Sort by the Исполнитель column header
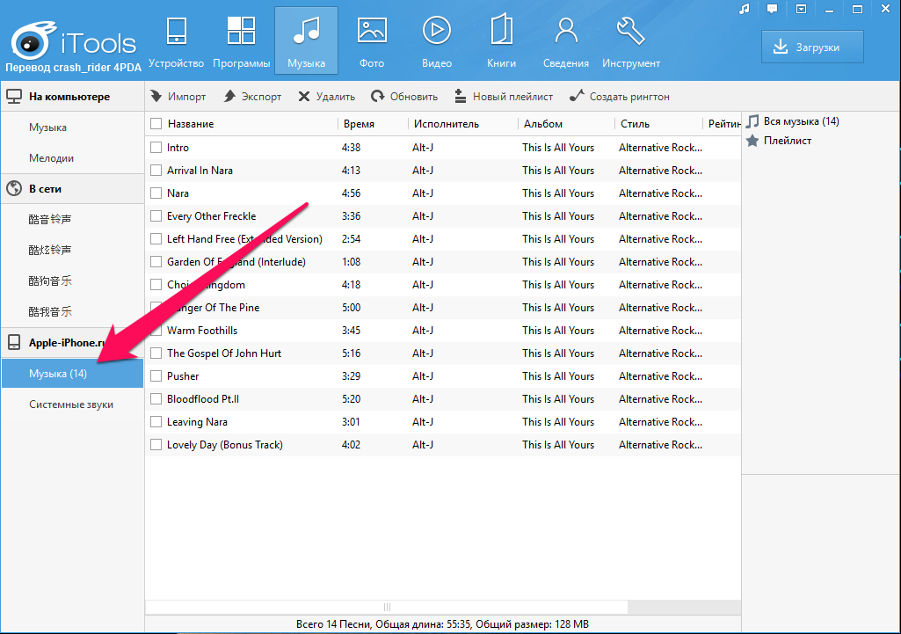Viewport: 901px width, 634px height. pyautogui.click(x=446, y=124)
